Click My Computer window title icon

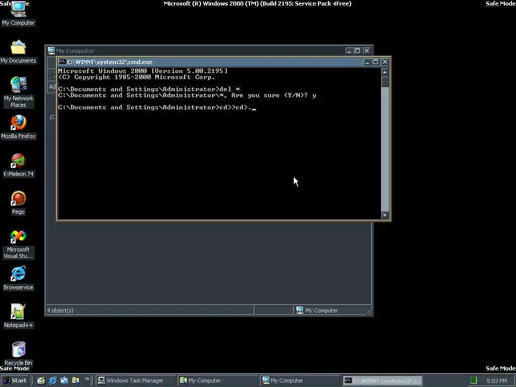click(x=51, y=51)
